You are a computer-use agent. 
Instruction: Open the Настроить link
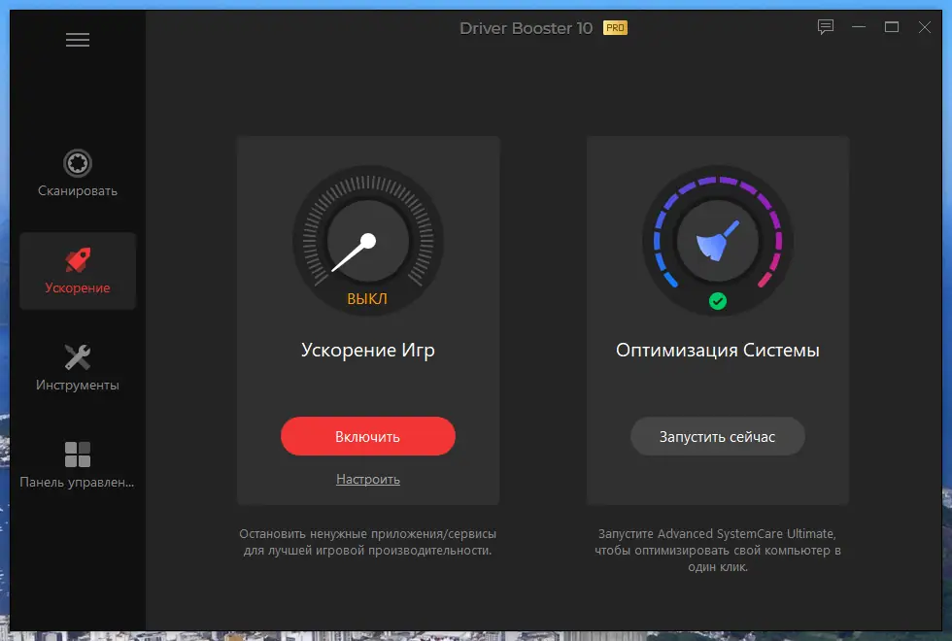click(x=368, y=479)
